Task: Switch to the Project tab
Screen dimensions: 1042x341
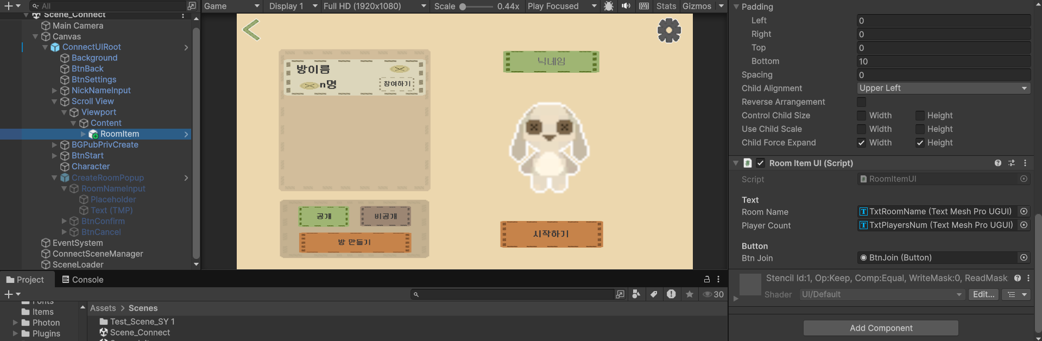Action: 25,280
